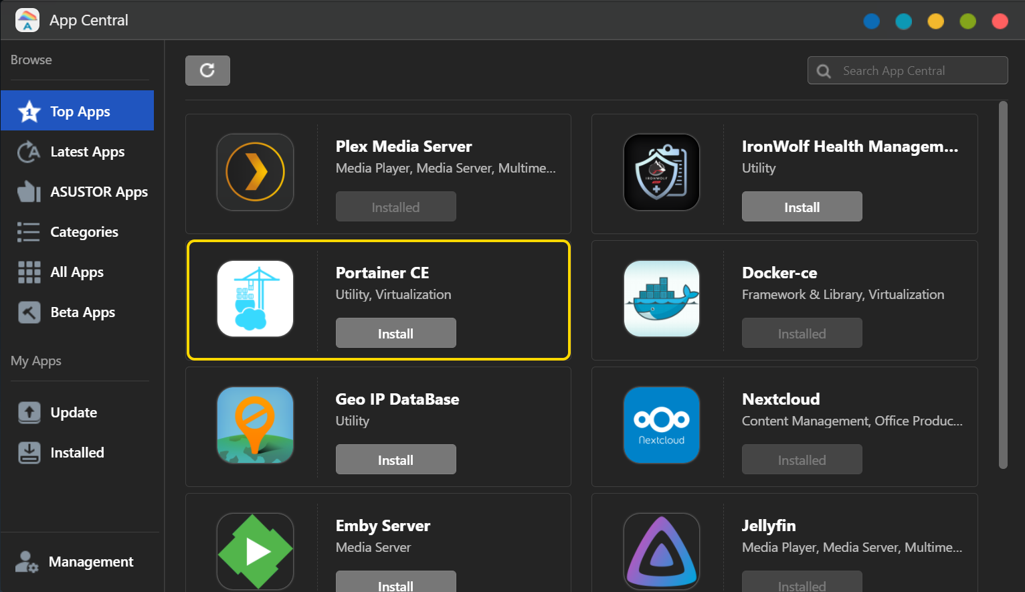Click the Beta Apps hammer icon
Screen dimensions: 1025x592
pos(29,312)
